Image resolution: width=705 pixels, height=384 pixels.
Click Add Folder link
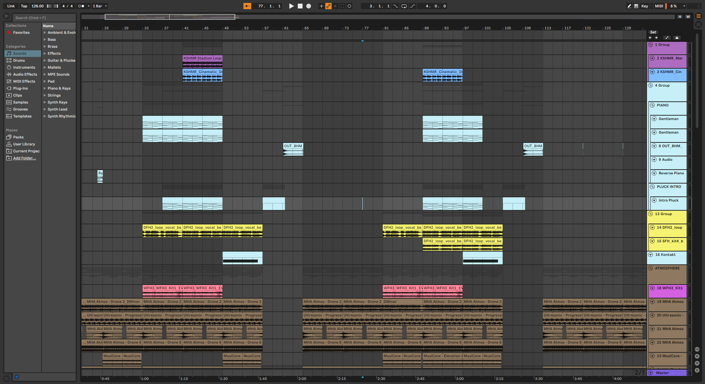pyautogui.click(x=25, y=158)
